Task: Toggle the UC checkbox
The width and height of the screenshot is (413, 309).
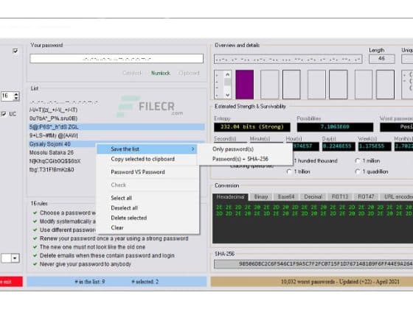Action: point(4,114)
